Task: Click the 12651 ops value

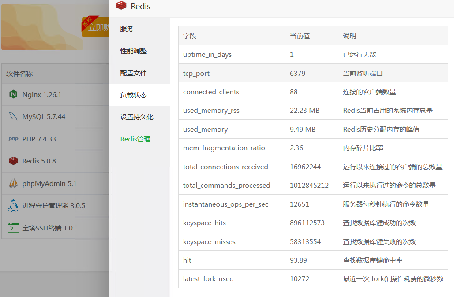Action: click(x=300, y=204)
